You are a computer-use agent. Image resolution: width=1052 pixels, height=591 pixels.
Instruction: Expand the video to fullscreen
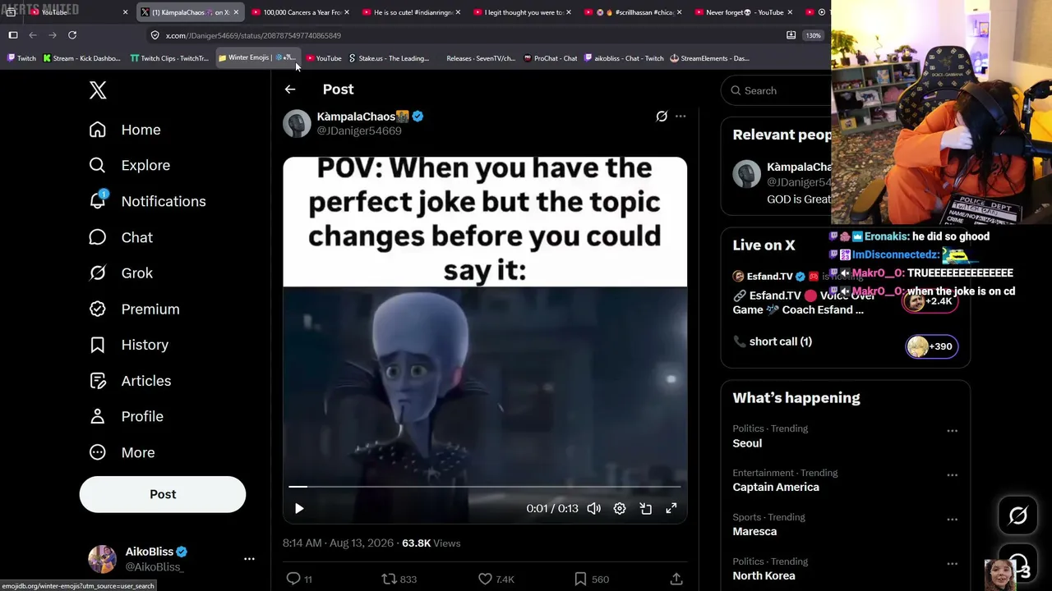pyautogui.click(x=671, y=509)
